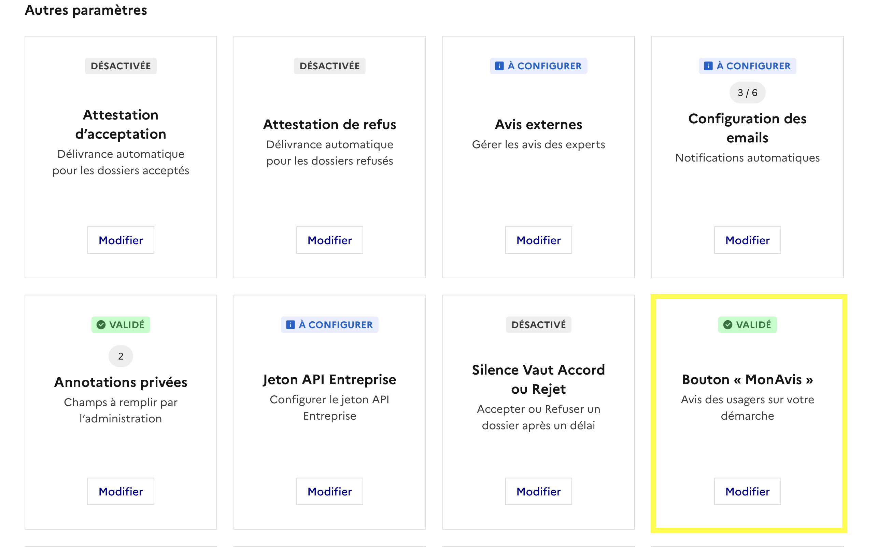This screenshot has width=877, height=547.
Task: Open Modifier for Attestation de refus
Action: [329, 240]
